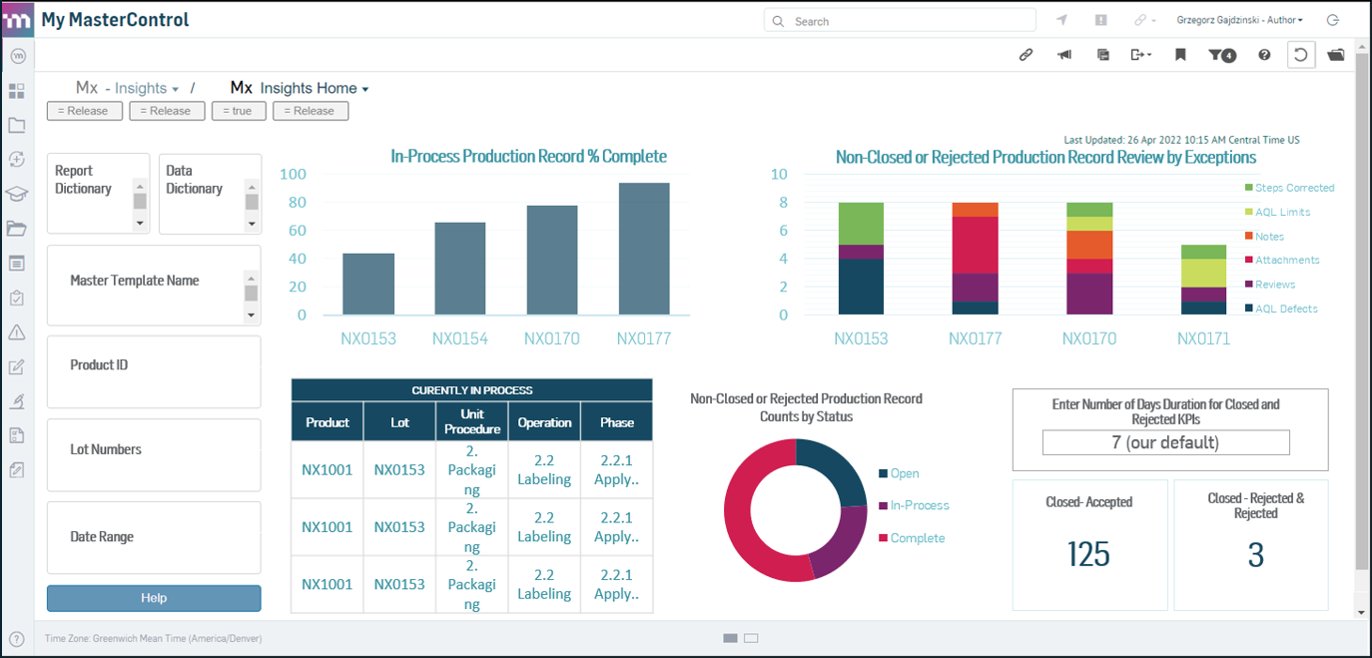Select the second page indicator at bottom
1372x658 pixels.
point(751,638)
